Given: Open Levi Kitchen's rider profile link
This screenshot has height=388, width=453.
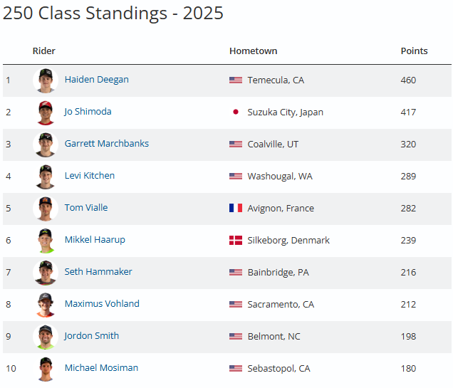Looking at the screenshot, I should [x=90, y=176].
